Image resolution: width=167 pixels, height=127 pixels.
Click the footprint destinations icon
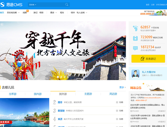point(135,28)
